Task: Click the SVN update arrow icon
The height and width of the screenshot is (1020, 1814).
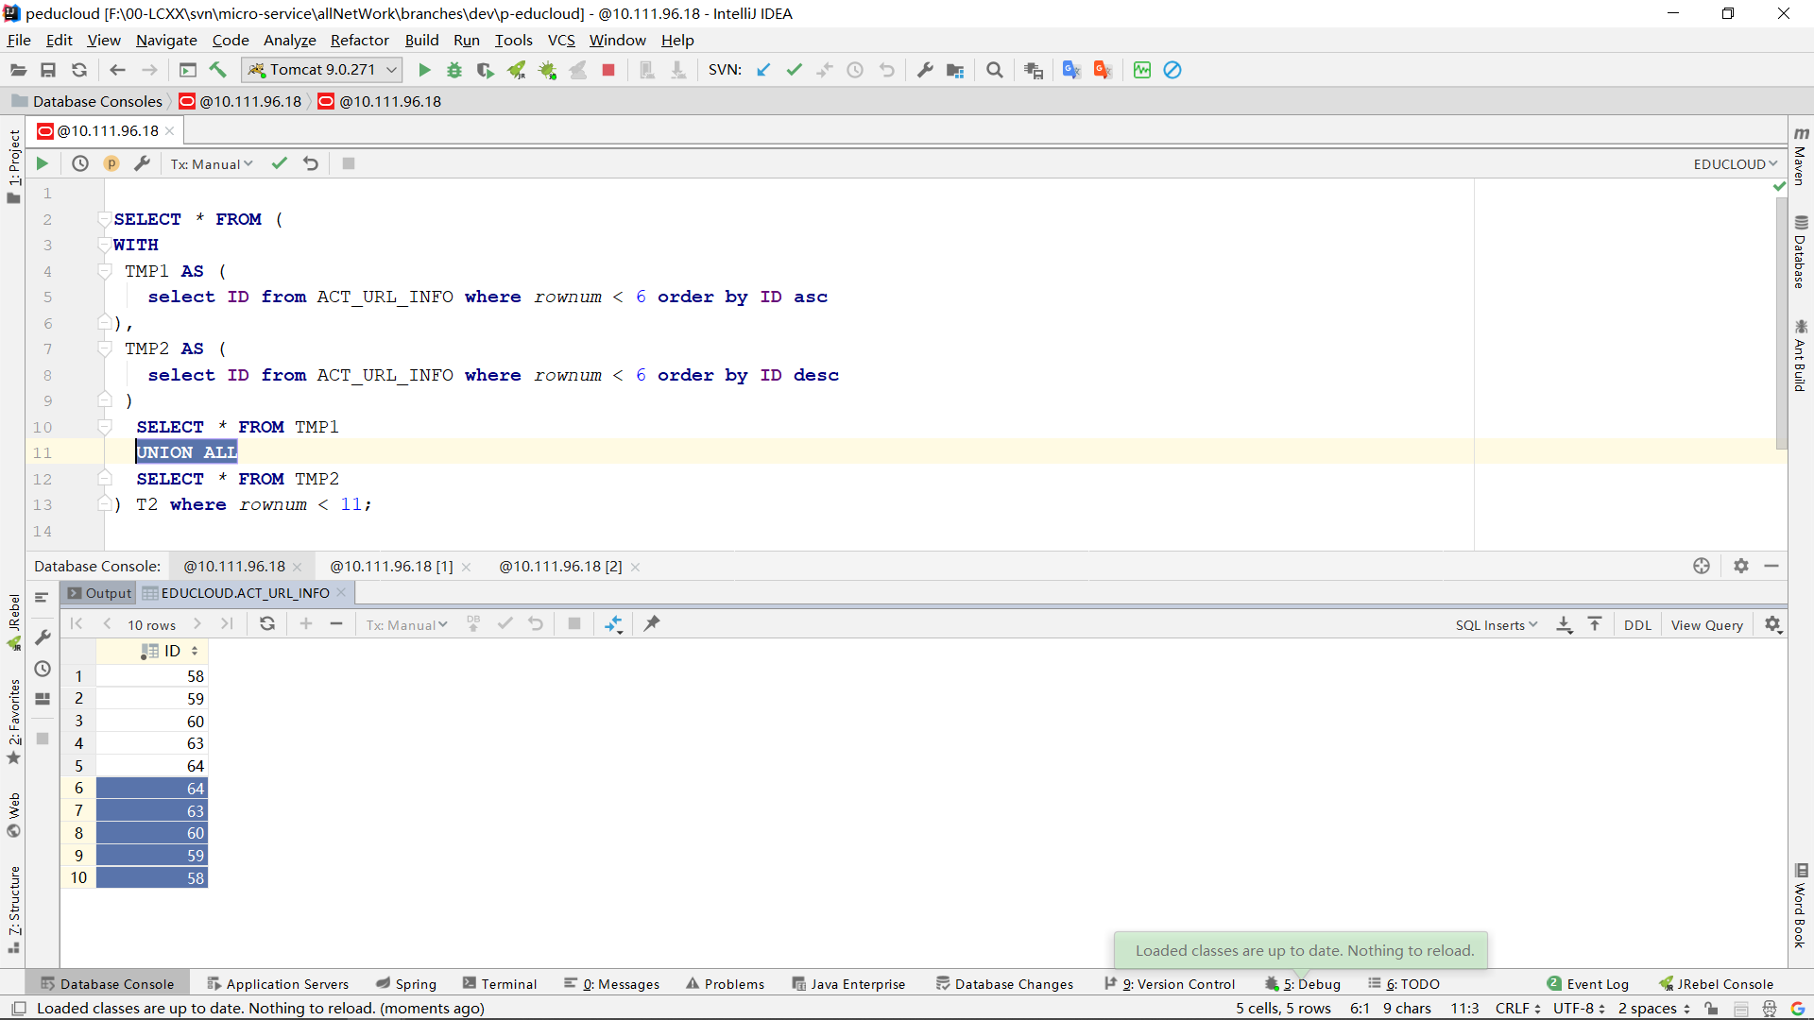Action: click(x=763, y=70)
